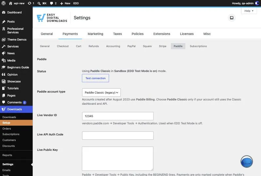Select the Paddle sub-tab
The width and height of the screenshot is (261, 176).
[x=178, y=46]
